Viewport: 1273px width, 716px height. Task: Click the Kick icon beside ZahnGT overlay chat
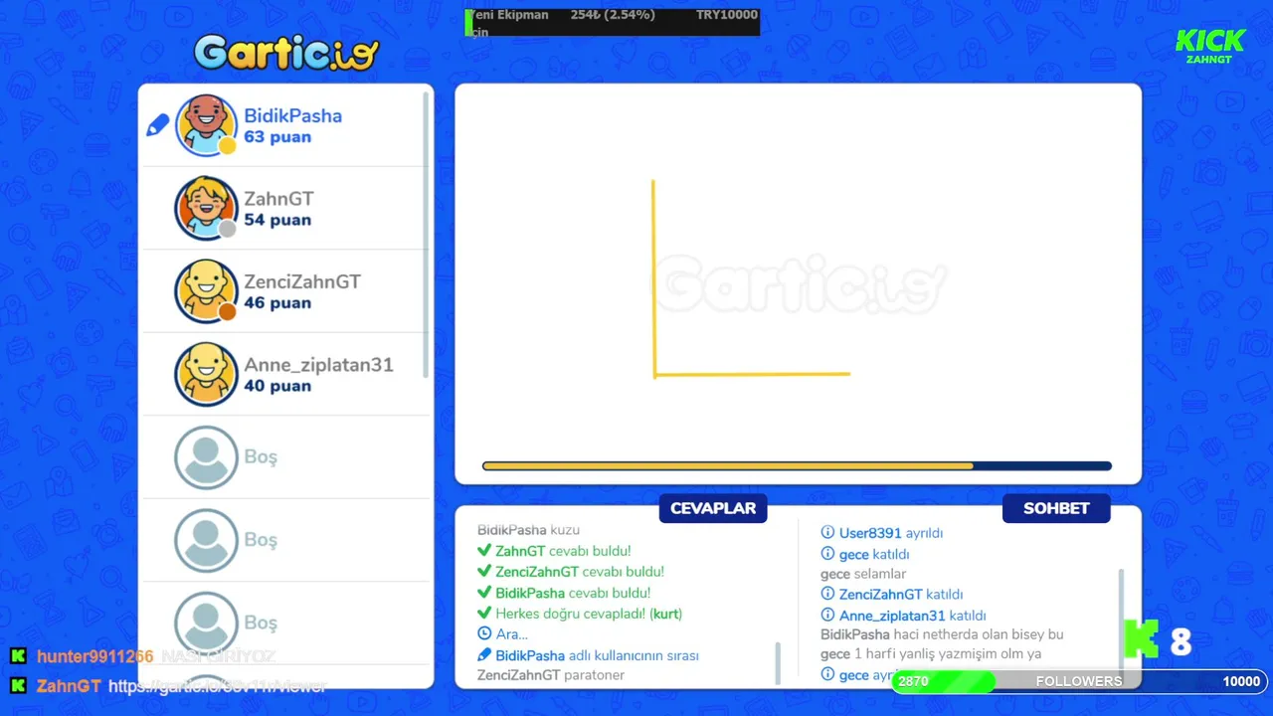coord(18,686)
